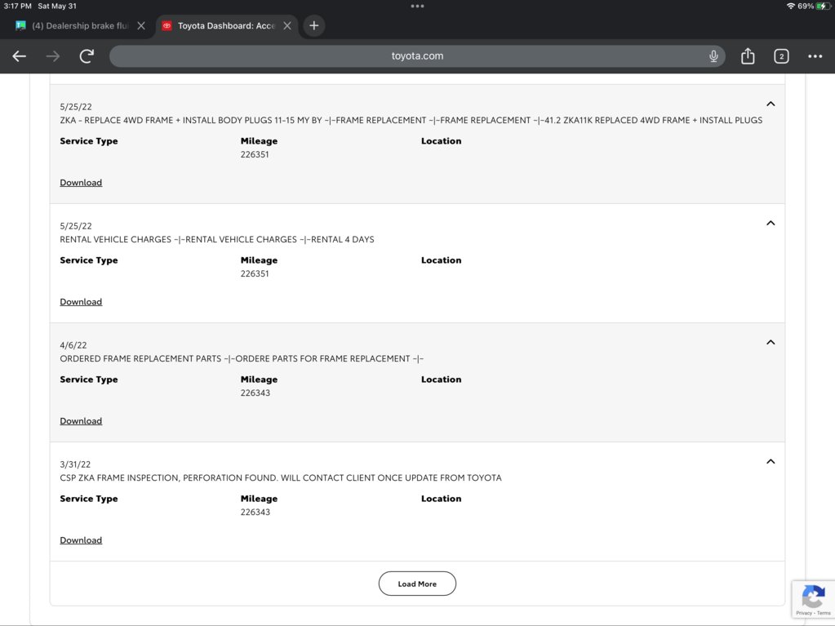Open the share sheet icon
Image resolution: width=835 pixels, height=626 pixels.
[x=748, y=55]
